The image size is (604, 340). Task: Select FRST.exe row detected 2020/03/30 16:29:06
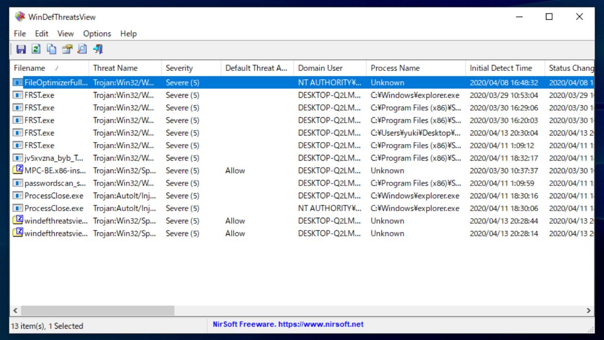302,108
